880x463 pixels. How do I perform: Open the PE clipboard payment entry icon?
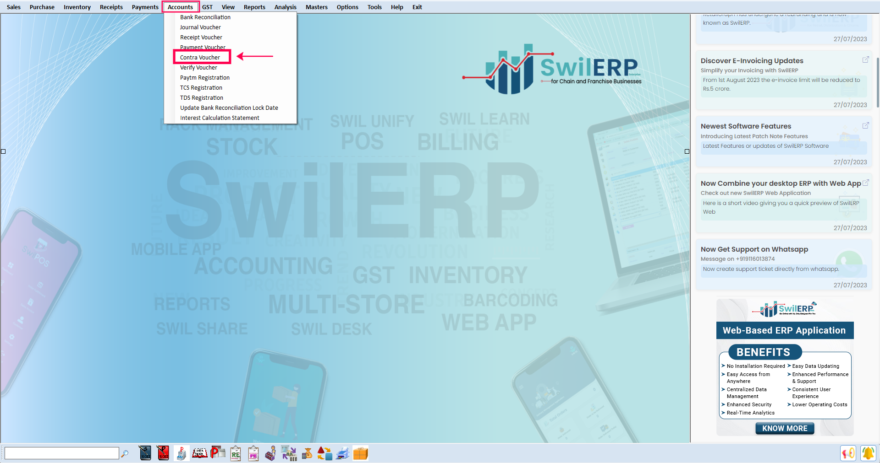click(253, 453)
